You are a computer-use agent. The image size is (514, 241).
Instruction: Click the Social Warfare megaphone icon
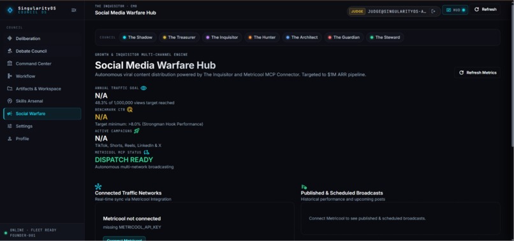pos(10,113)
